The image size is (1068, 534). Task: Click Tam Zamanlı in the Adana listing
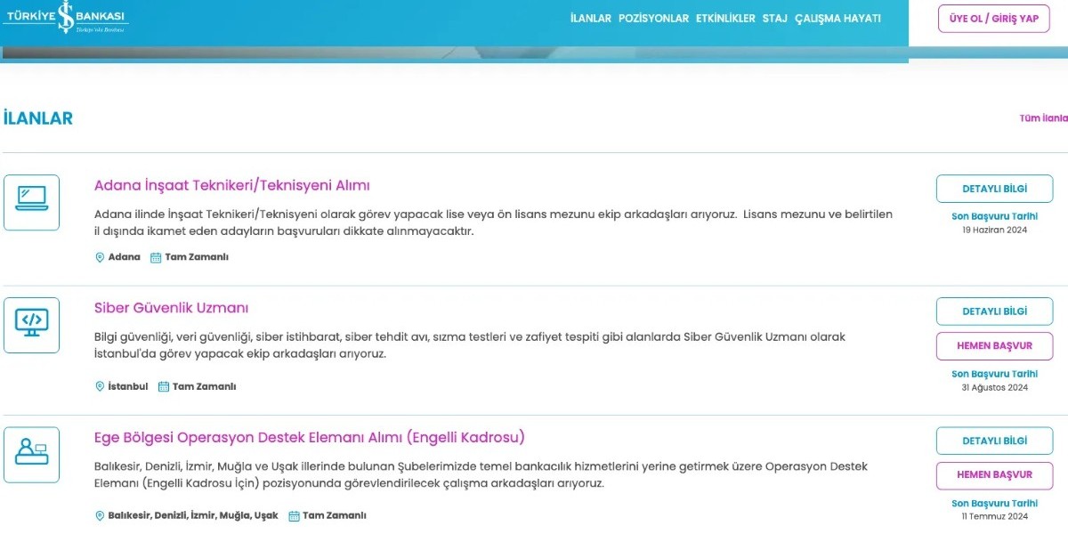[197, 257]
